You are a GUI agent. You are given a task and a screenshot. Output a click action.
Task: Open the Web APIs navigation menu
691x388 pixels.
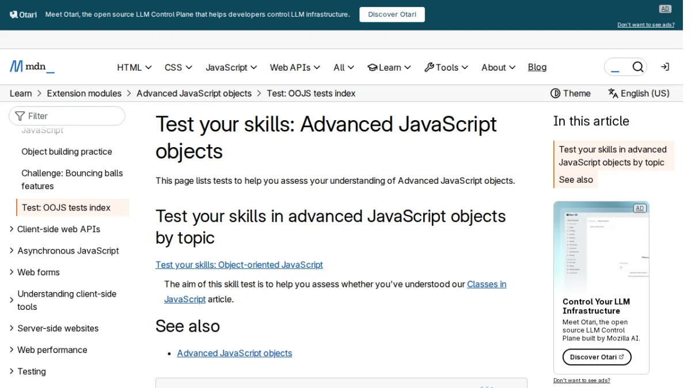295,67
